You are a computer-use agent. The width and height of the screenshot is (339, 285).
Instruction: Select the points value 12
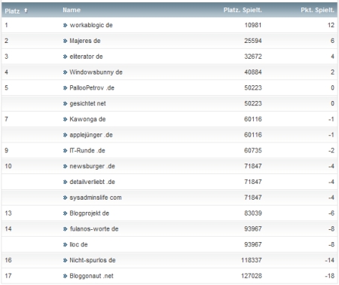331,25
